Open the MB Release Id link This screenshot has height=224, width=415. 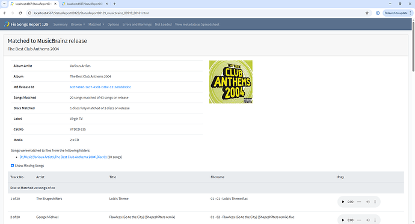pos(100,87)
